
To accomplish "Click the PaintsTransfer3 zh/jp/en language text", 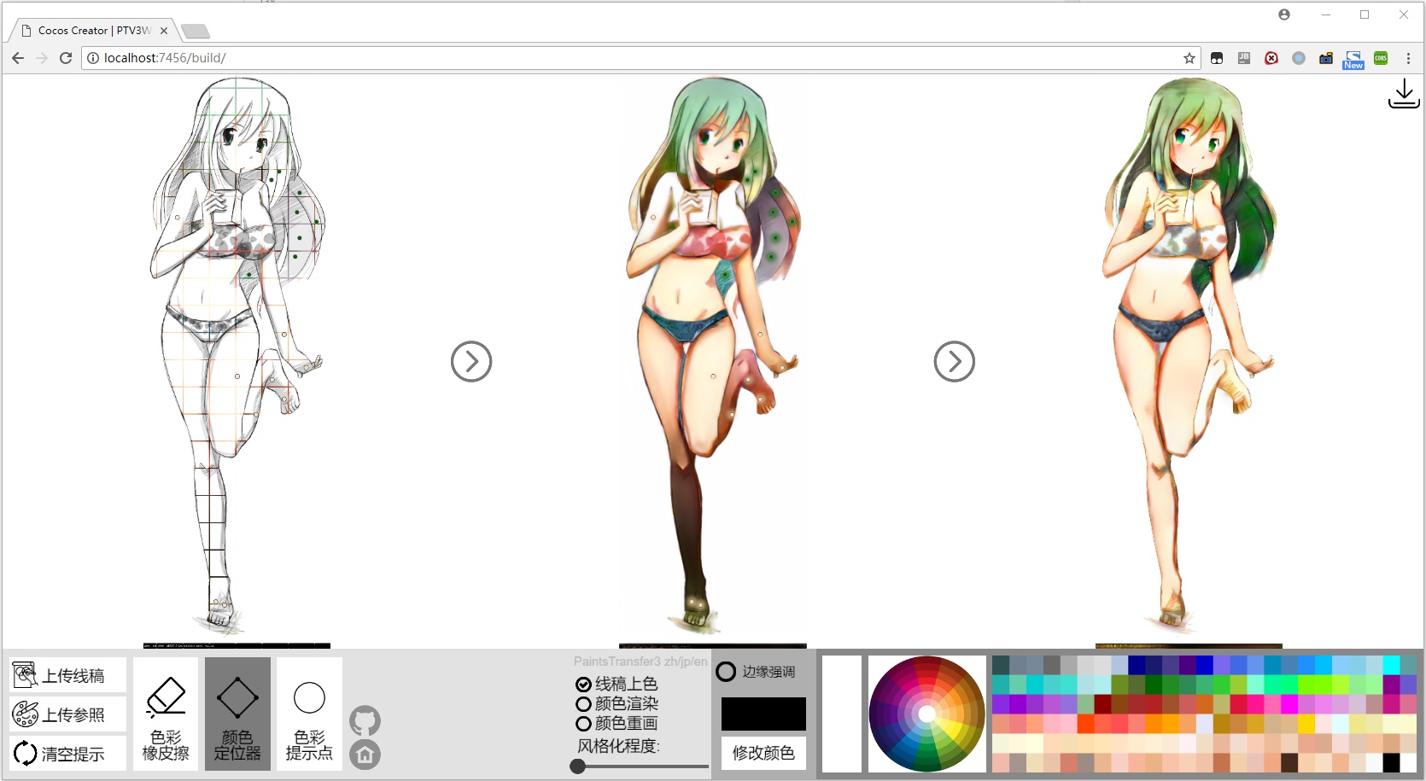I will tap(640, 662).
